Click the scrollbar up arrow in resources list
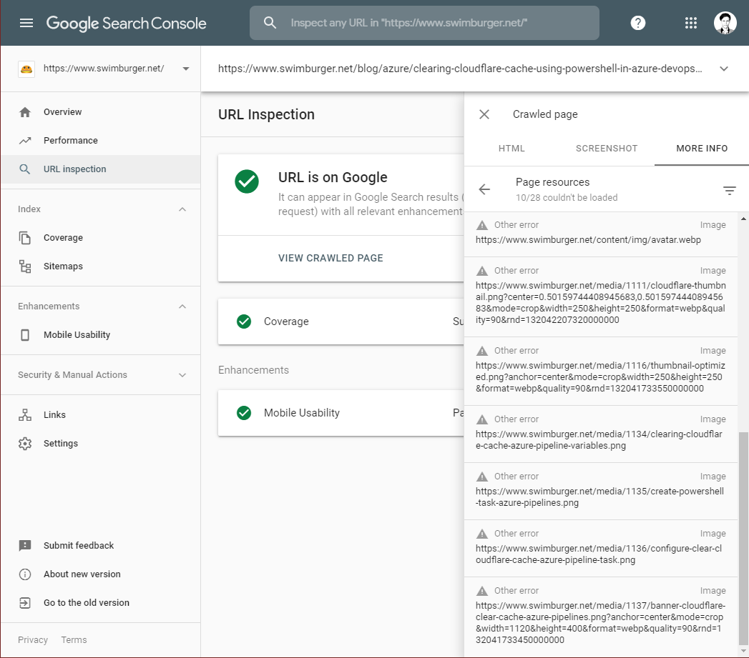The width and height of the screenshot is (749, 658). coord(743,219)
